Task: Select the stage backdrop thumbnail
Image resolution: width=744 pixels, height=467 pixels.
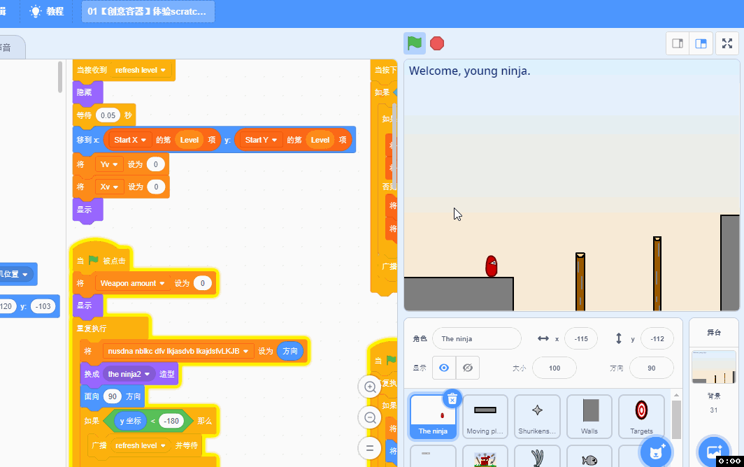Action: click(714, 367)
